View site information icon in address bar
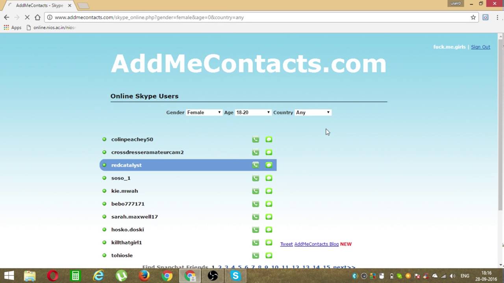 [x=50, y=17]
